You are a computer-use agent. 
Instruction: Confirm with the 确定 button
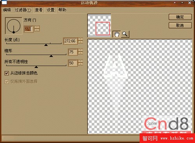[x=180, y=17]
